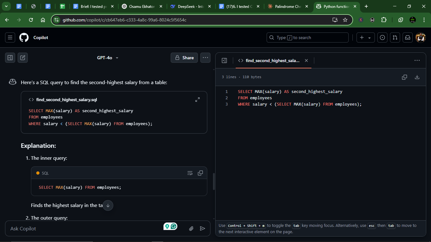
Task: Copy the find_second_highest_salary file contents
Action: [404, 77]
